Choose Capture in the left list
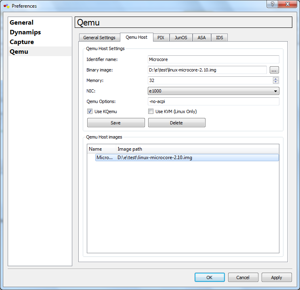This screenshot has width=300, height=290. tap(40, 42)
